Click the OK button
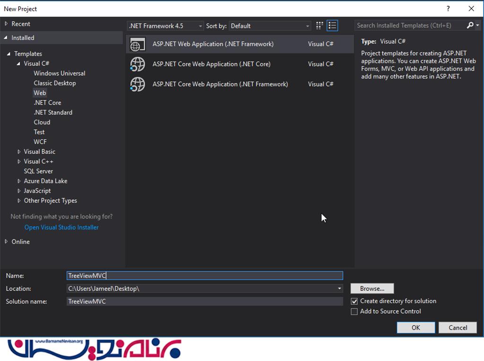Image resolution: width=484 pixels, height=361 pixels. click(x=416, y=327)
